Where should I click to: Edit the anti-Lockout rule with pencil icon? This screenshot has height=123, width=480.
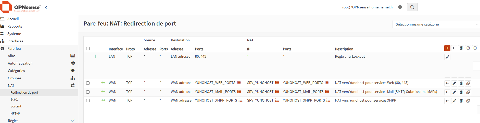pos(447,57)
